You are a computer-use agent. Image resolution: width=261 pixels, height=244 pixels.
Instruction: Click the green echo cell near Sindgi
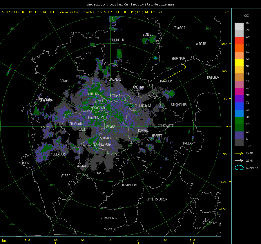pyautogui.click(x=152, y=39)
